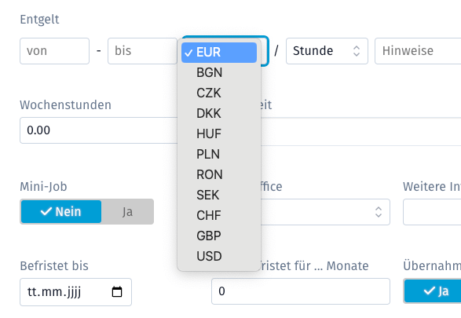The height and width of the screenshot is (318, 461).
Task: Open the calendar picker in Befristet bis
Action: [x=117, y=292]
